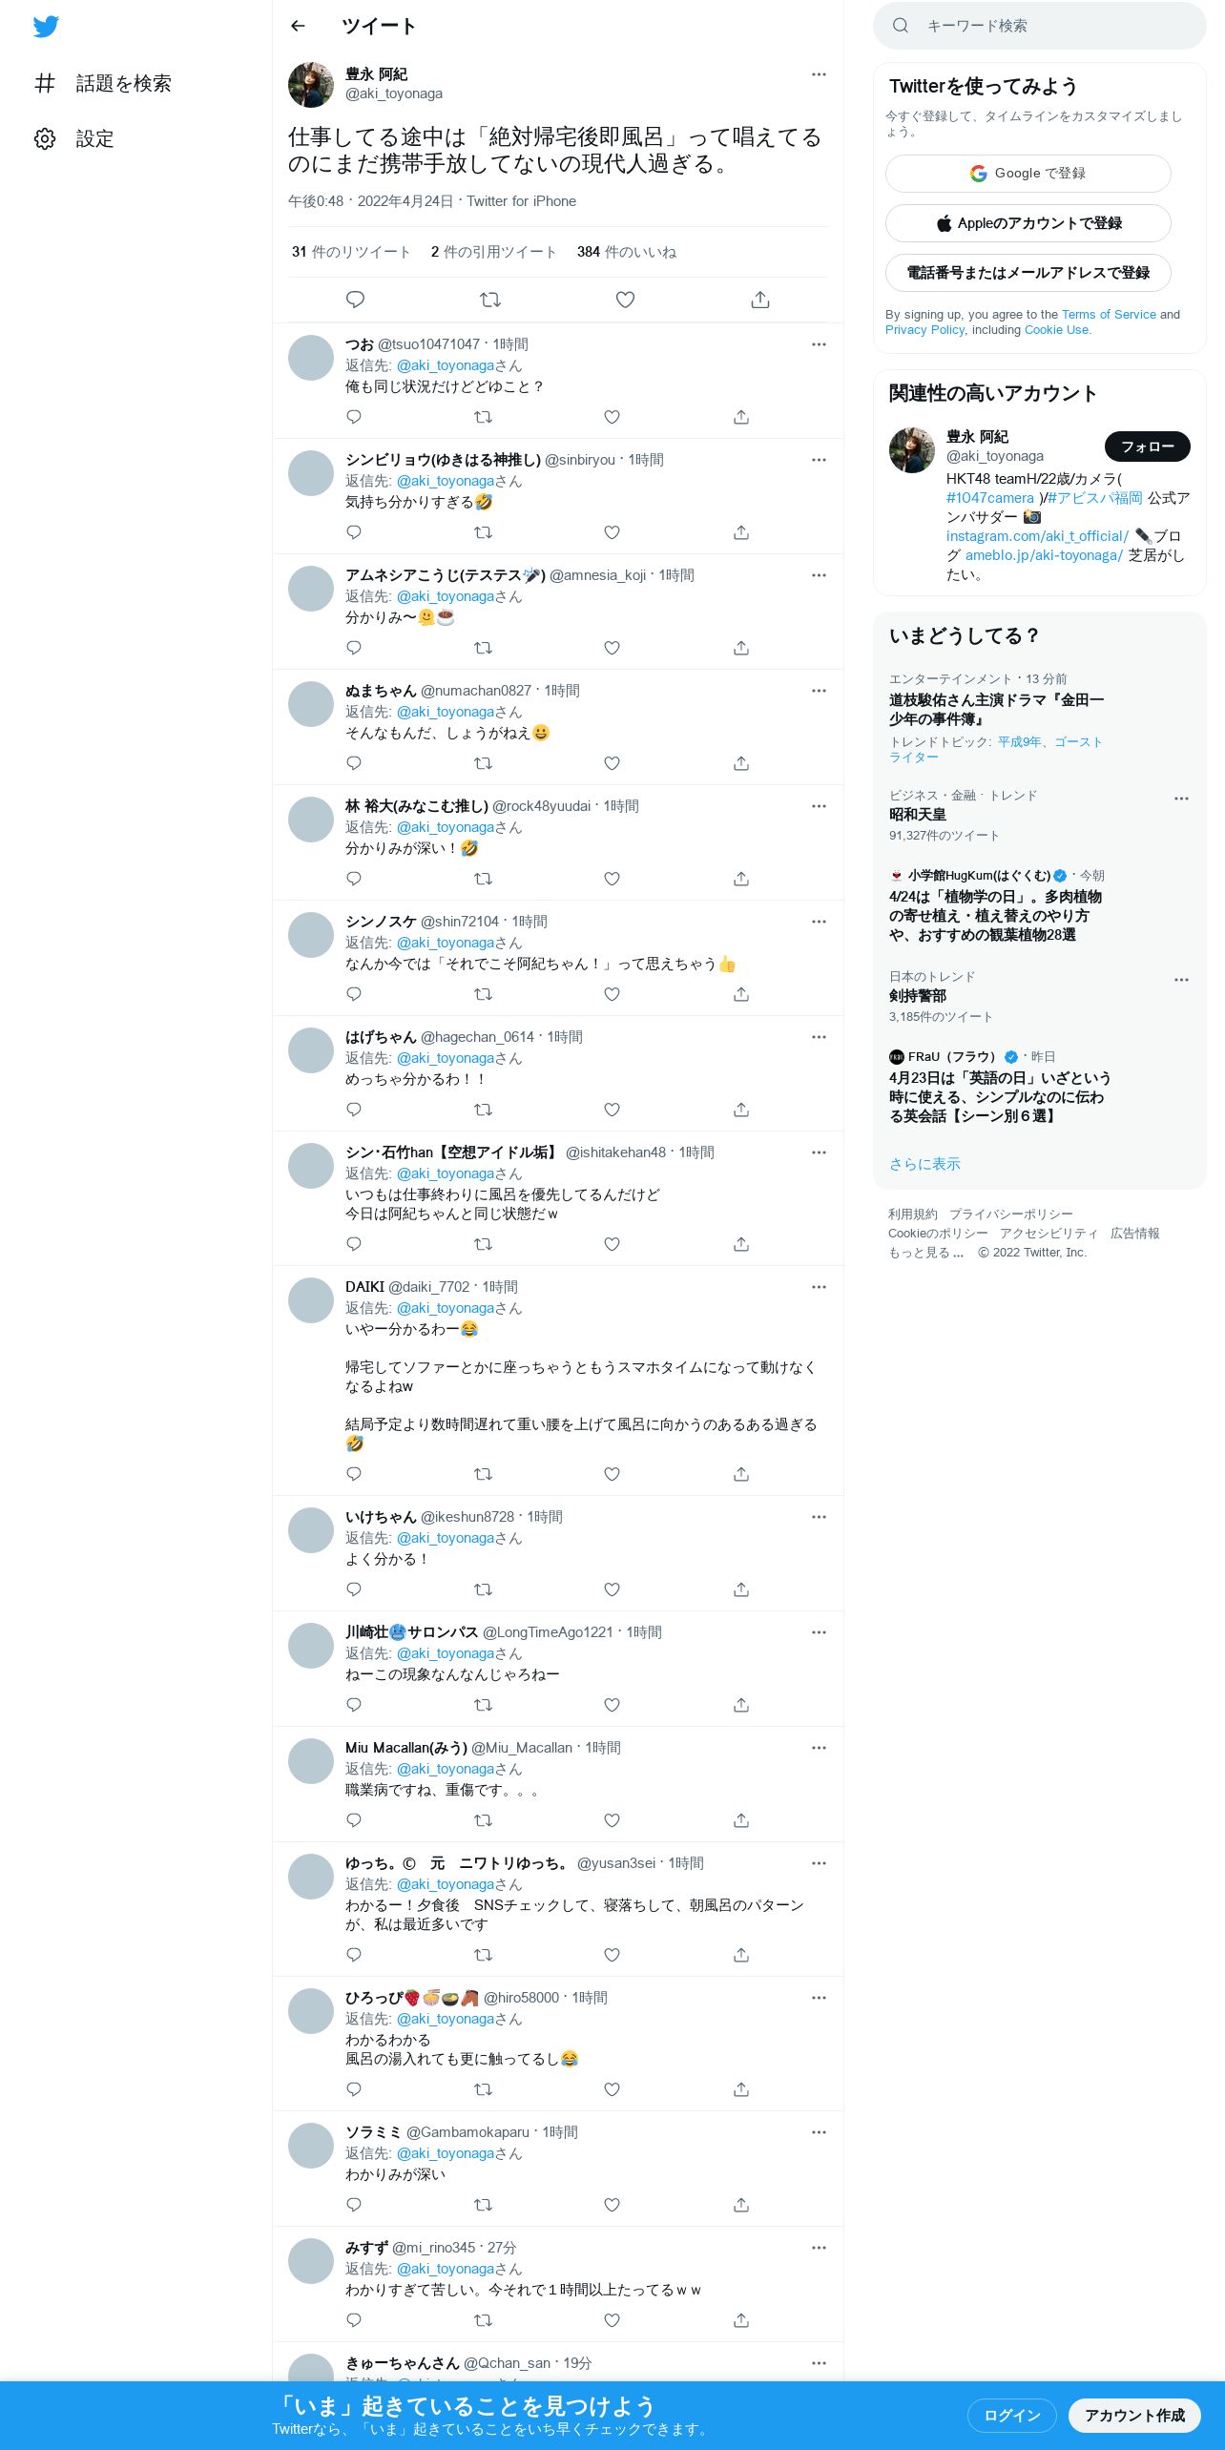Screen dimensions: 1225x2450
Task: Click the キーワード検索 search field
Action: (x=1040, y=26)
